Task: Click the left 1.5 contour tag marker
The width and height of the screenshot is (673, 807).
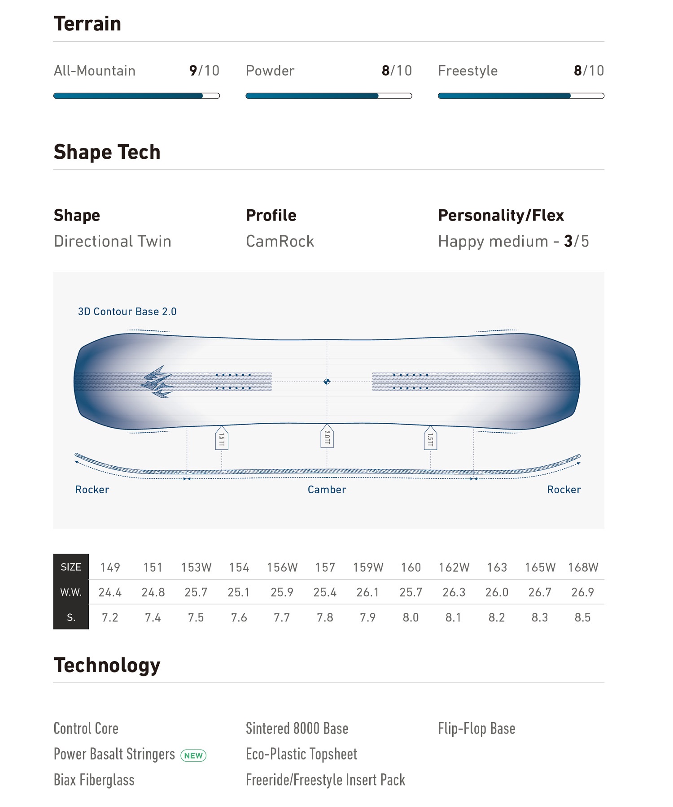Action: pyautogui.click(x=222, y=438)
